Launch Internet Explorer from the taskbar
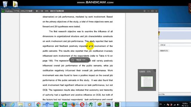The height and width of the screenshot is (107, 191). click(x=13, y=104)
